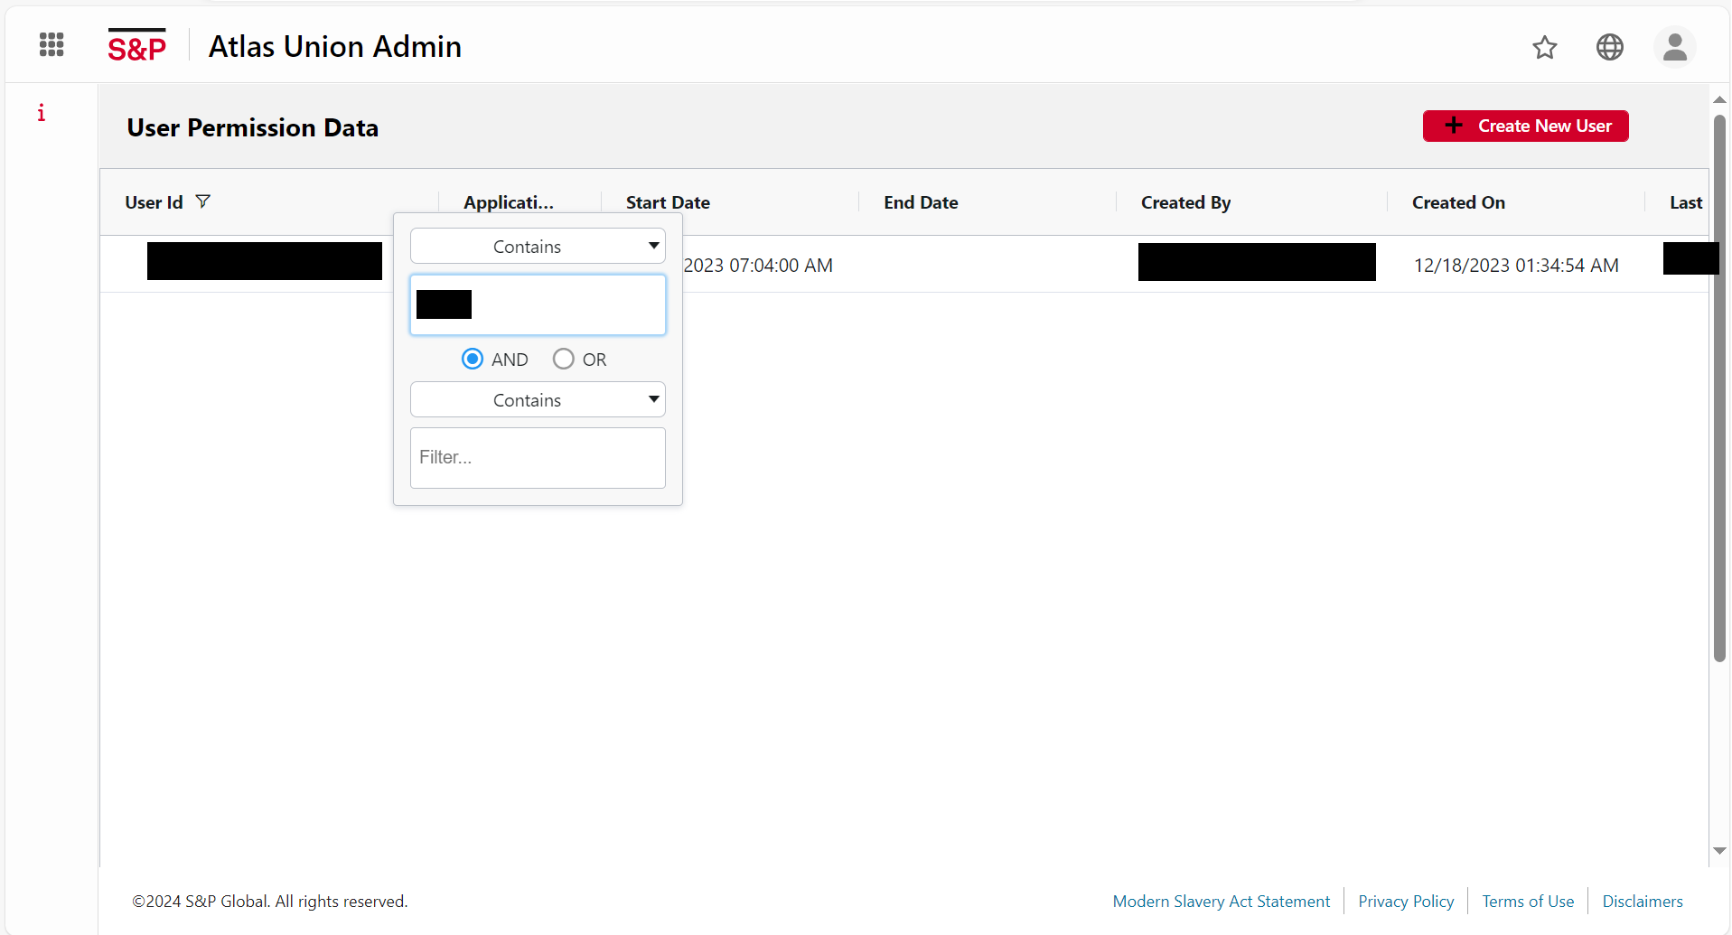Click the scrollbar up arrow
The height and width of the screenshot is (935, 1732).
tap(1719, 99)
